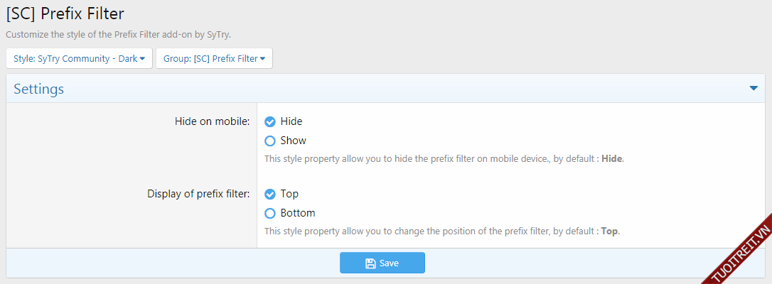Open the Group: [SC] Prefix Filter dropdown

click(x=214, y=59)
